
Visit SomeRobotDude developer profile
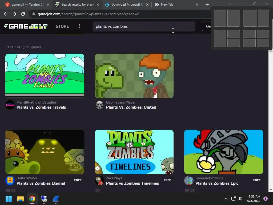[x=209, y=178]
